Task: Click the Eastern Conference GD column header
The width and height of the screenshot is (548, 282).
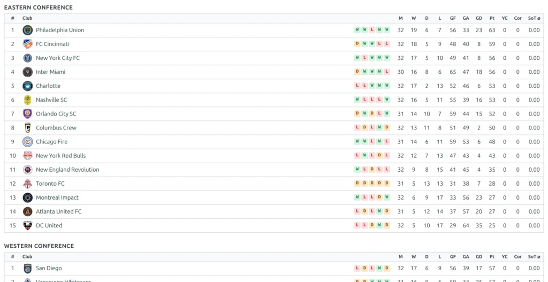Action: tap(479, 18)
